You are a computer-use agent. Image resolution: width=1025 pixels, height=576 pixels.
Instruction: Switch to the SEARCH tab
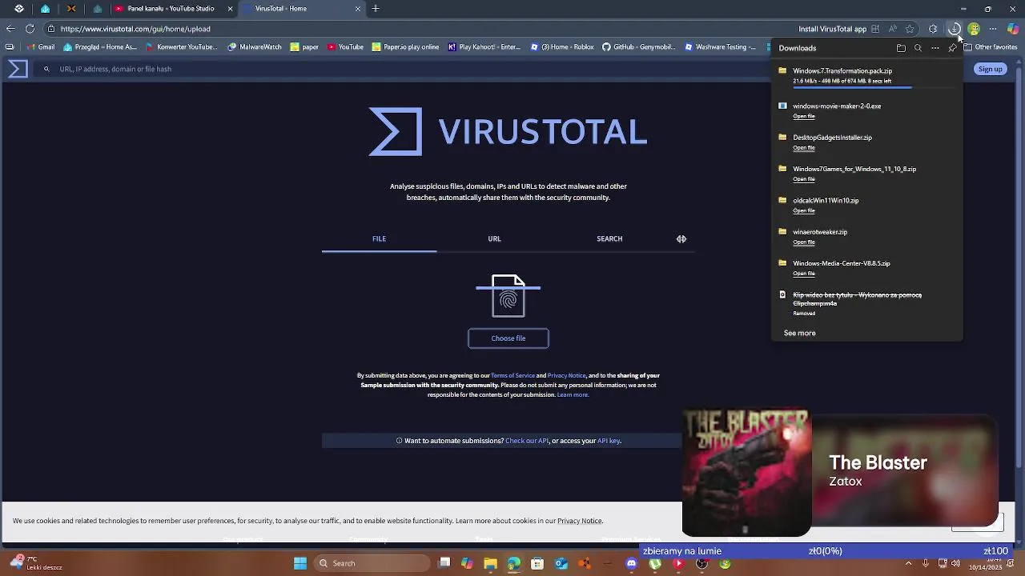(609, 238)
